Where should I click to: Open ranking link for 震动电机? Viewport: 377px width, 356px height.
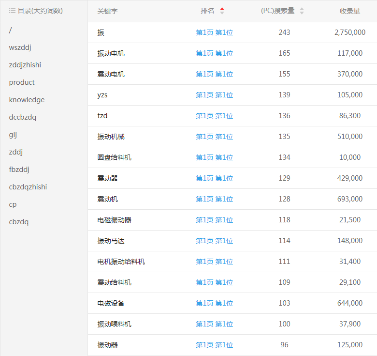[x=214, y=74]
